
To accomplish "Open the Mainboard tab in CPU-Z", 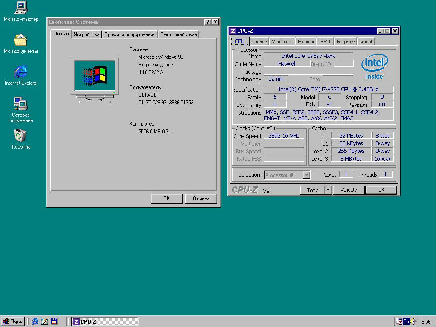I will click(x=282, y=42).
